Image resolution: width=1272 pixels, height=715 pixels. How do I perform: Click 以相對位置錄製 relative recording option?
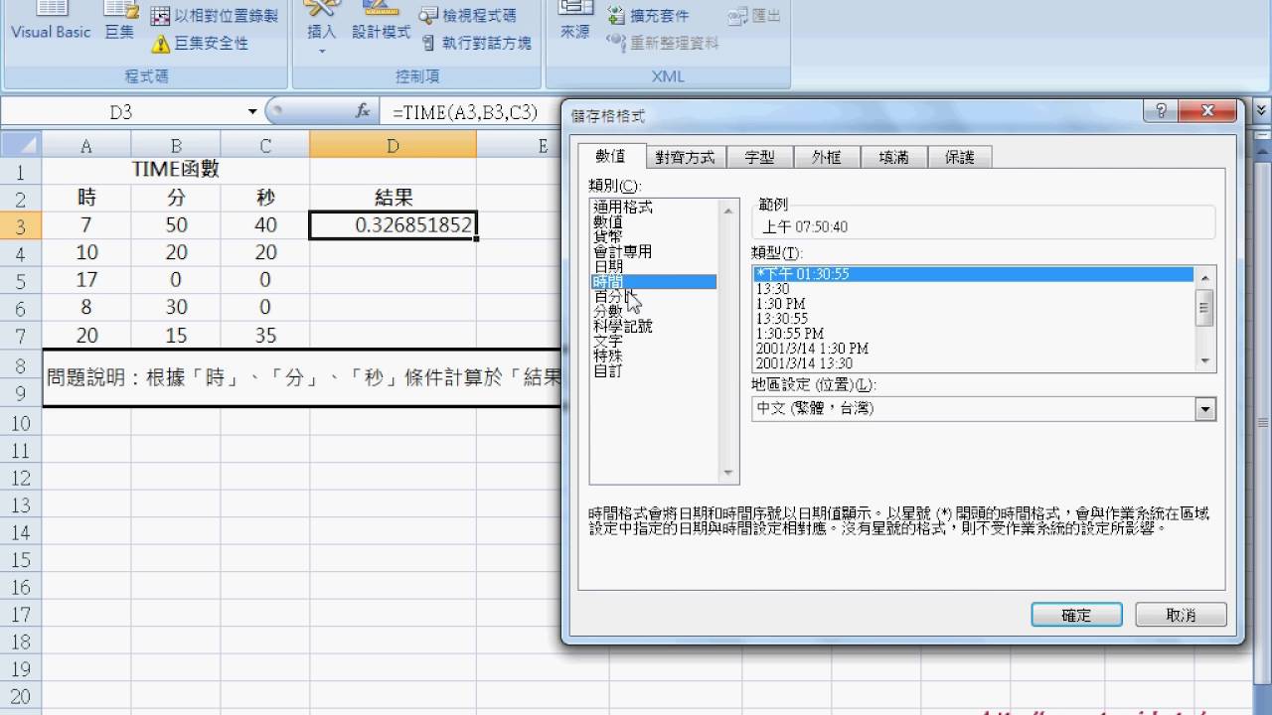tap(213, 16)
